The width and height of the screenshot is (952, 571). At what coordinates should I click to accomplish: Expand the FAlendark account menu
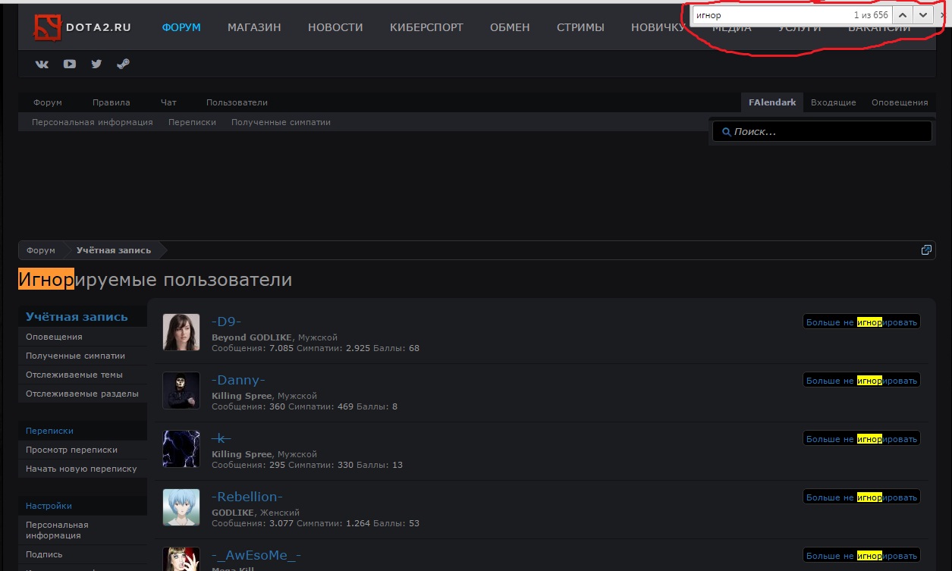[772, 102]
